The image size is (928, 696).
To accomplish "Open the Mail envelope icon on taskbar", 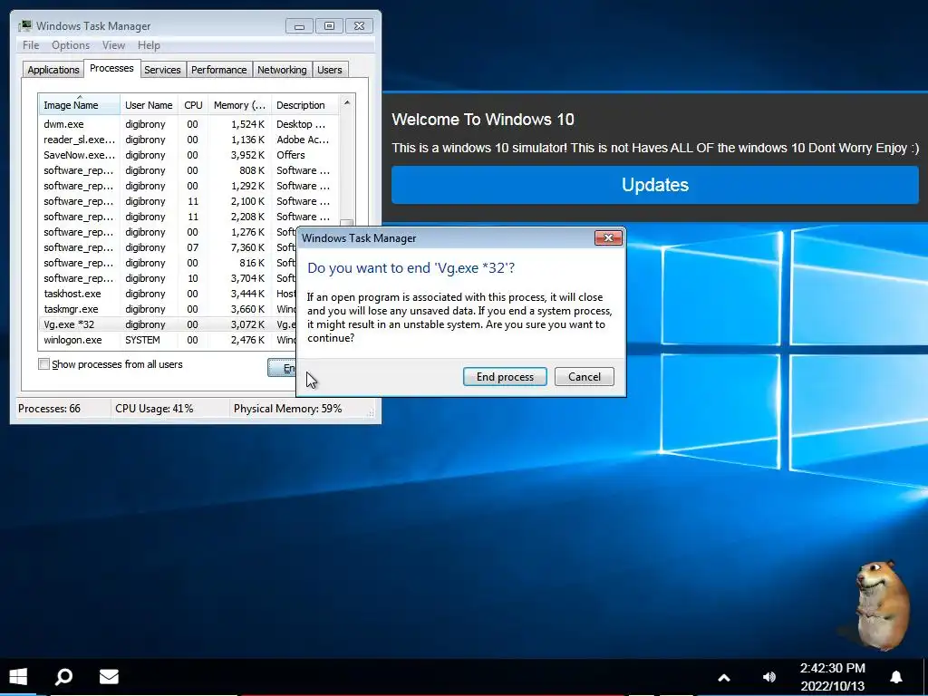I will pyautogui.click(x=109, y=676).
